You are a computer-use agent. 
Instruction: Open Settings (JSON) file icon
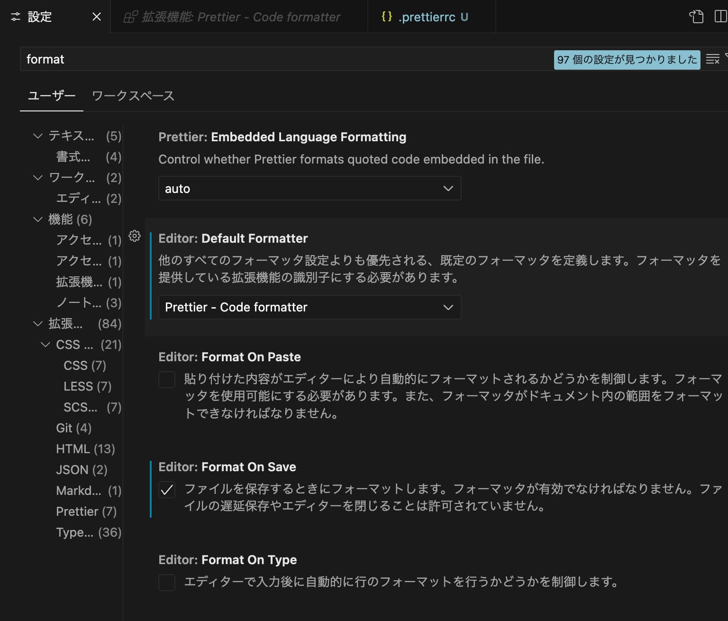696,17
